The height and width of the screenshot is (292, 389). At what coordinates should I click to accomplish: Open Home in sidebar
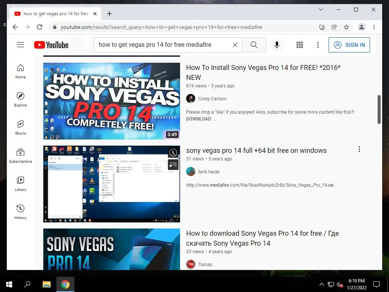tap(21, 71)
